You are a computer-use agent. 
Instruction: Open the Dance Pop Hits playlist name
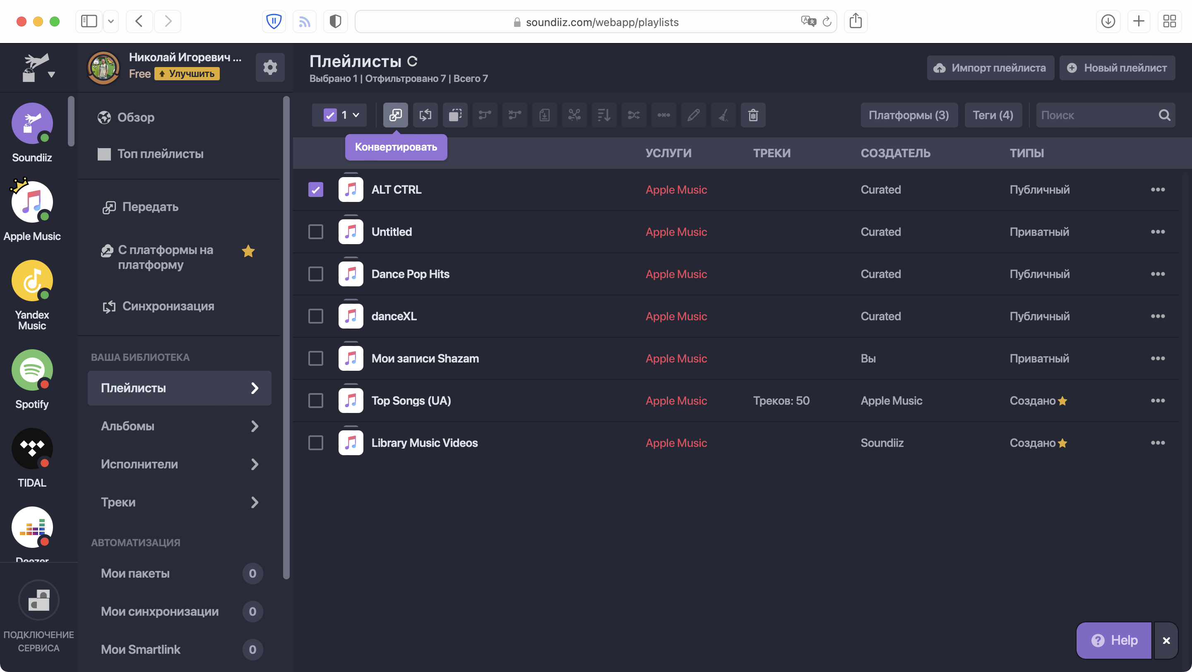[x=410, y=274]
